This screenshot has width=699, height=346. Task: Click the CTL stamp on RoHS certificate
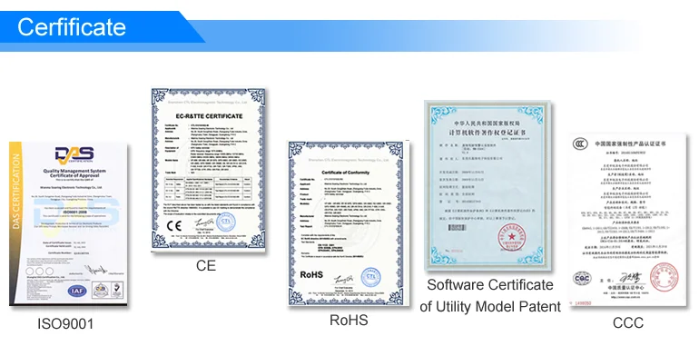coord(370,276)
